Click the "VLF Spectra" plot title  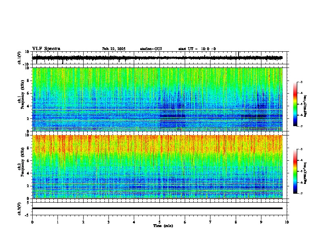click(46, 49)
